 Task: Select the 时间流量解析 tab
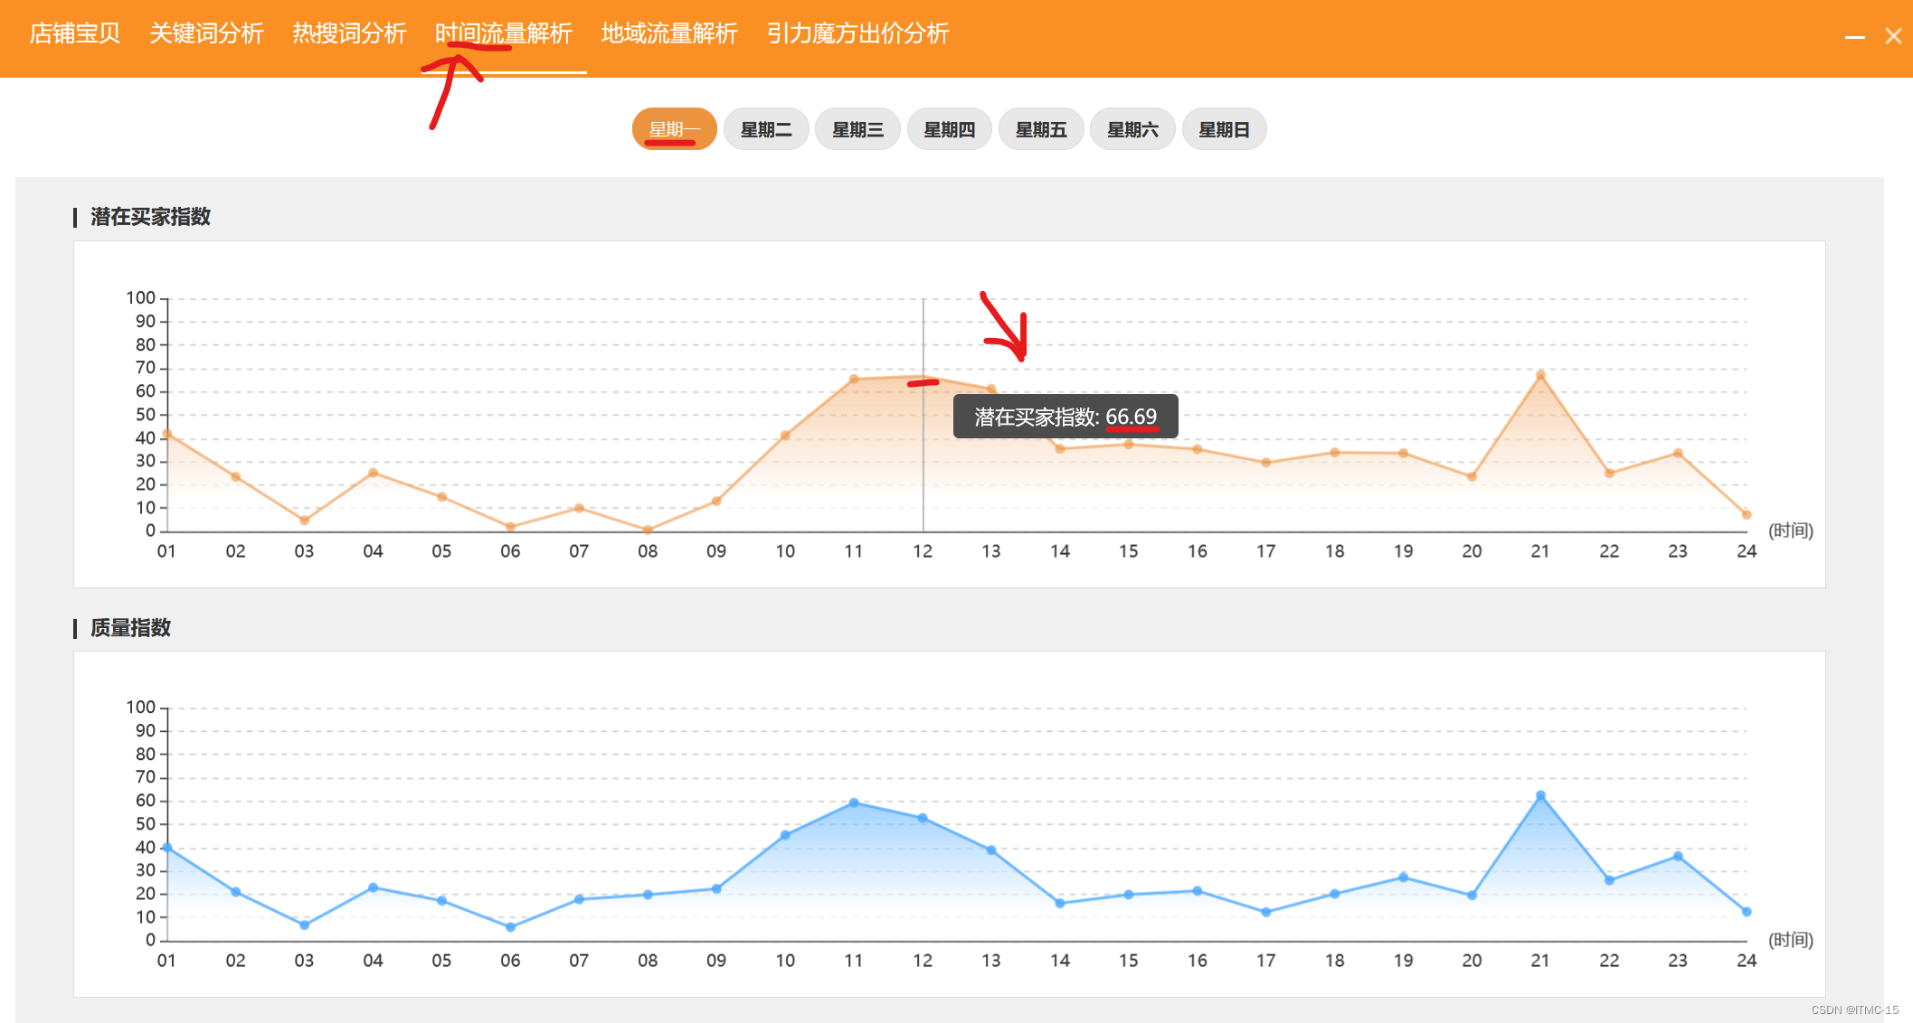point(504,33)
